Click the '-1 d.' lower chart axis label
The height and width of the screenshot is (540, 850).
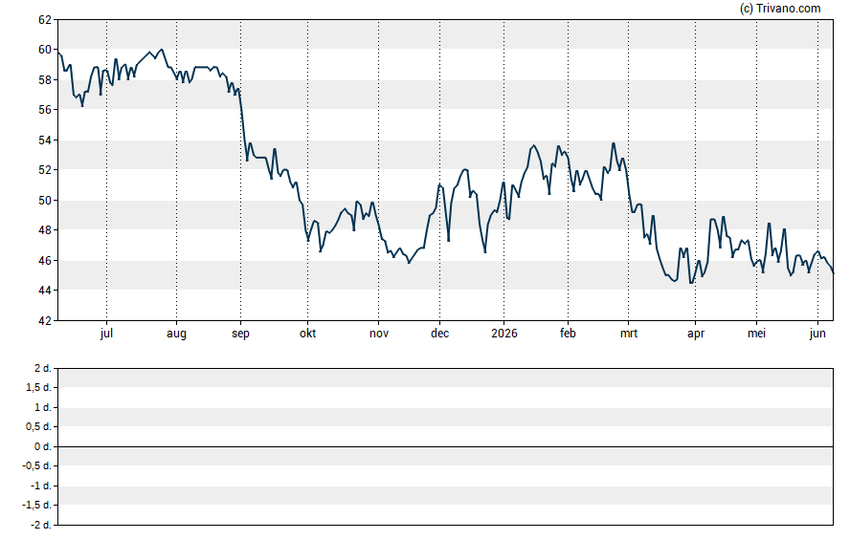(x=41, y=486)
